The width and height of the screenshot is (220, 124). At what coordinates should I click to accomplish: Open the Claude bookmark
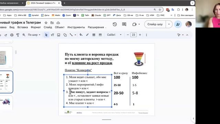tap(96, 15)
